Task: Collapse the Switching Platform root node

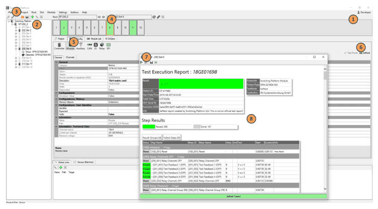Action: (x=9, y=21)
